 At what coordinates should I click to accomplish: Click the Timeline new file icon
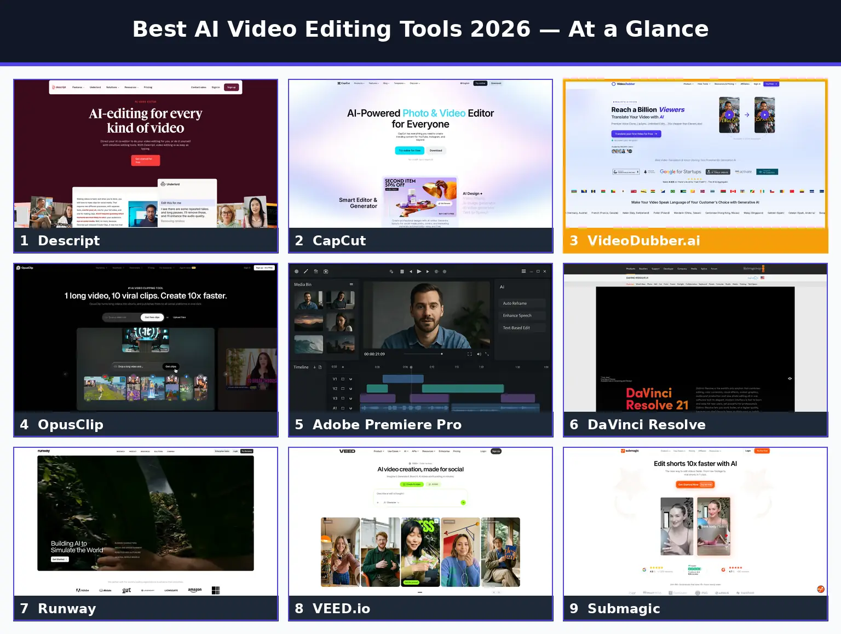point(320,367)
